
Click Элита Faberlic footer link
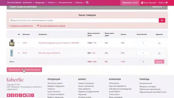coord(114,91)
